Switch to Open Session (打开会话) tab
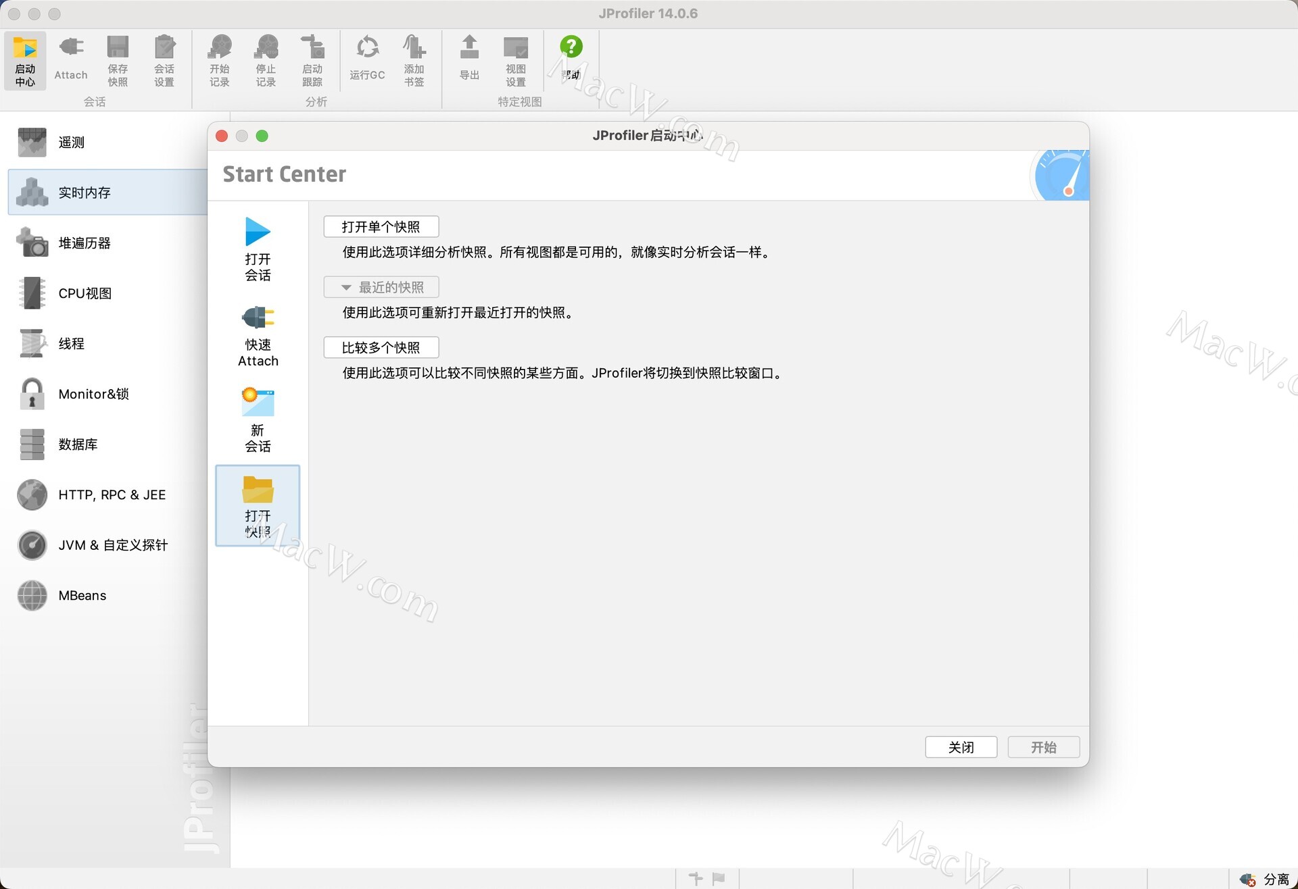This screenshot has width=1298, height=889. [x=258, y=249]
